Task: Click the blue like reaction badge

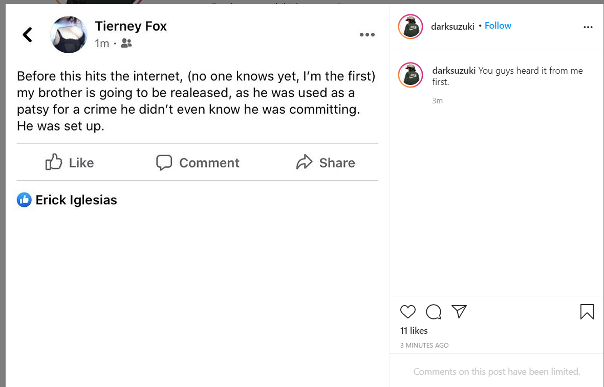Action: [x=24, y=200]
